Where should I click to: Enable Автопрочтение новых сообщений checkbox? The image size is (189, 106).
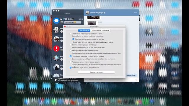[71, 51]
